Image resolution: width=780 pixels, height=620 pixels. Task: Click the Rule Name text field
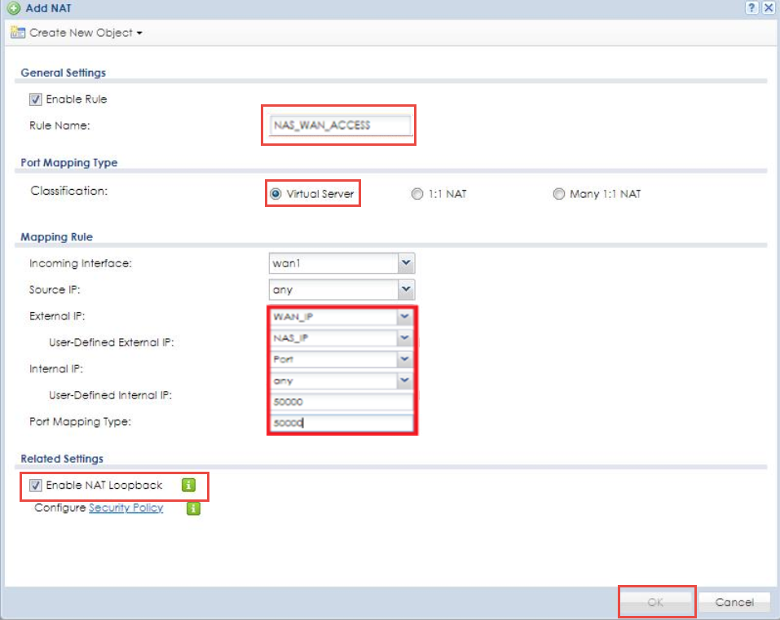338,125
